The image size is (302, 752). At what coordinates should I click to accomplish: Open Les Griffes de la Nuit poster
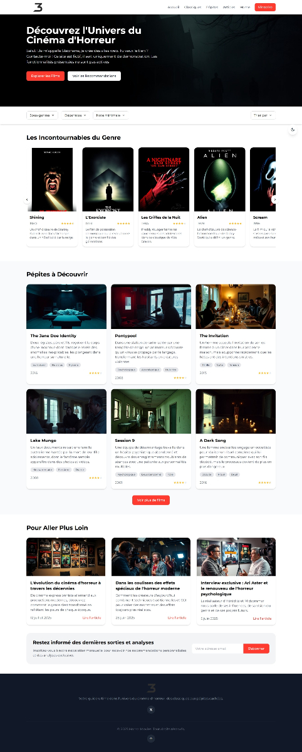[164, 180]
